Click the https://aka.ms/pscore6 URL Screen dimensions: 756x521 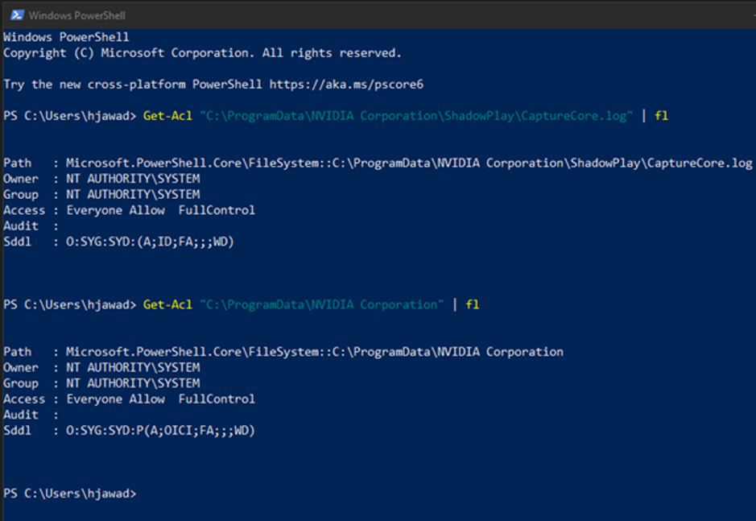(x=346, y=85)
